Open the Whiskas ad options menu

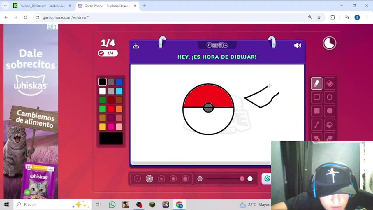click(x=55, y=27)
